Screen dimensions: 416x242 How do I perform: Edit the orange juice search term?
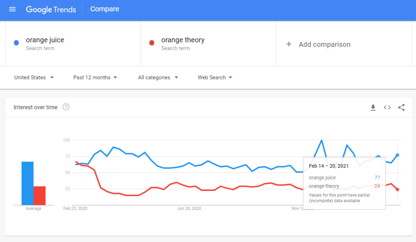pos(45,40)
